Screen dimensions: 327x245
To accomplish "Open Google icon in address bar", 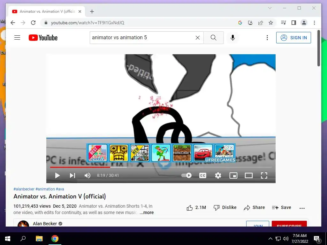I will 240,23.
